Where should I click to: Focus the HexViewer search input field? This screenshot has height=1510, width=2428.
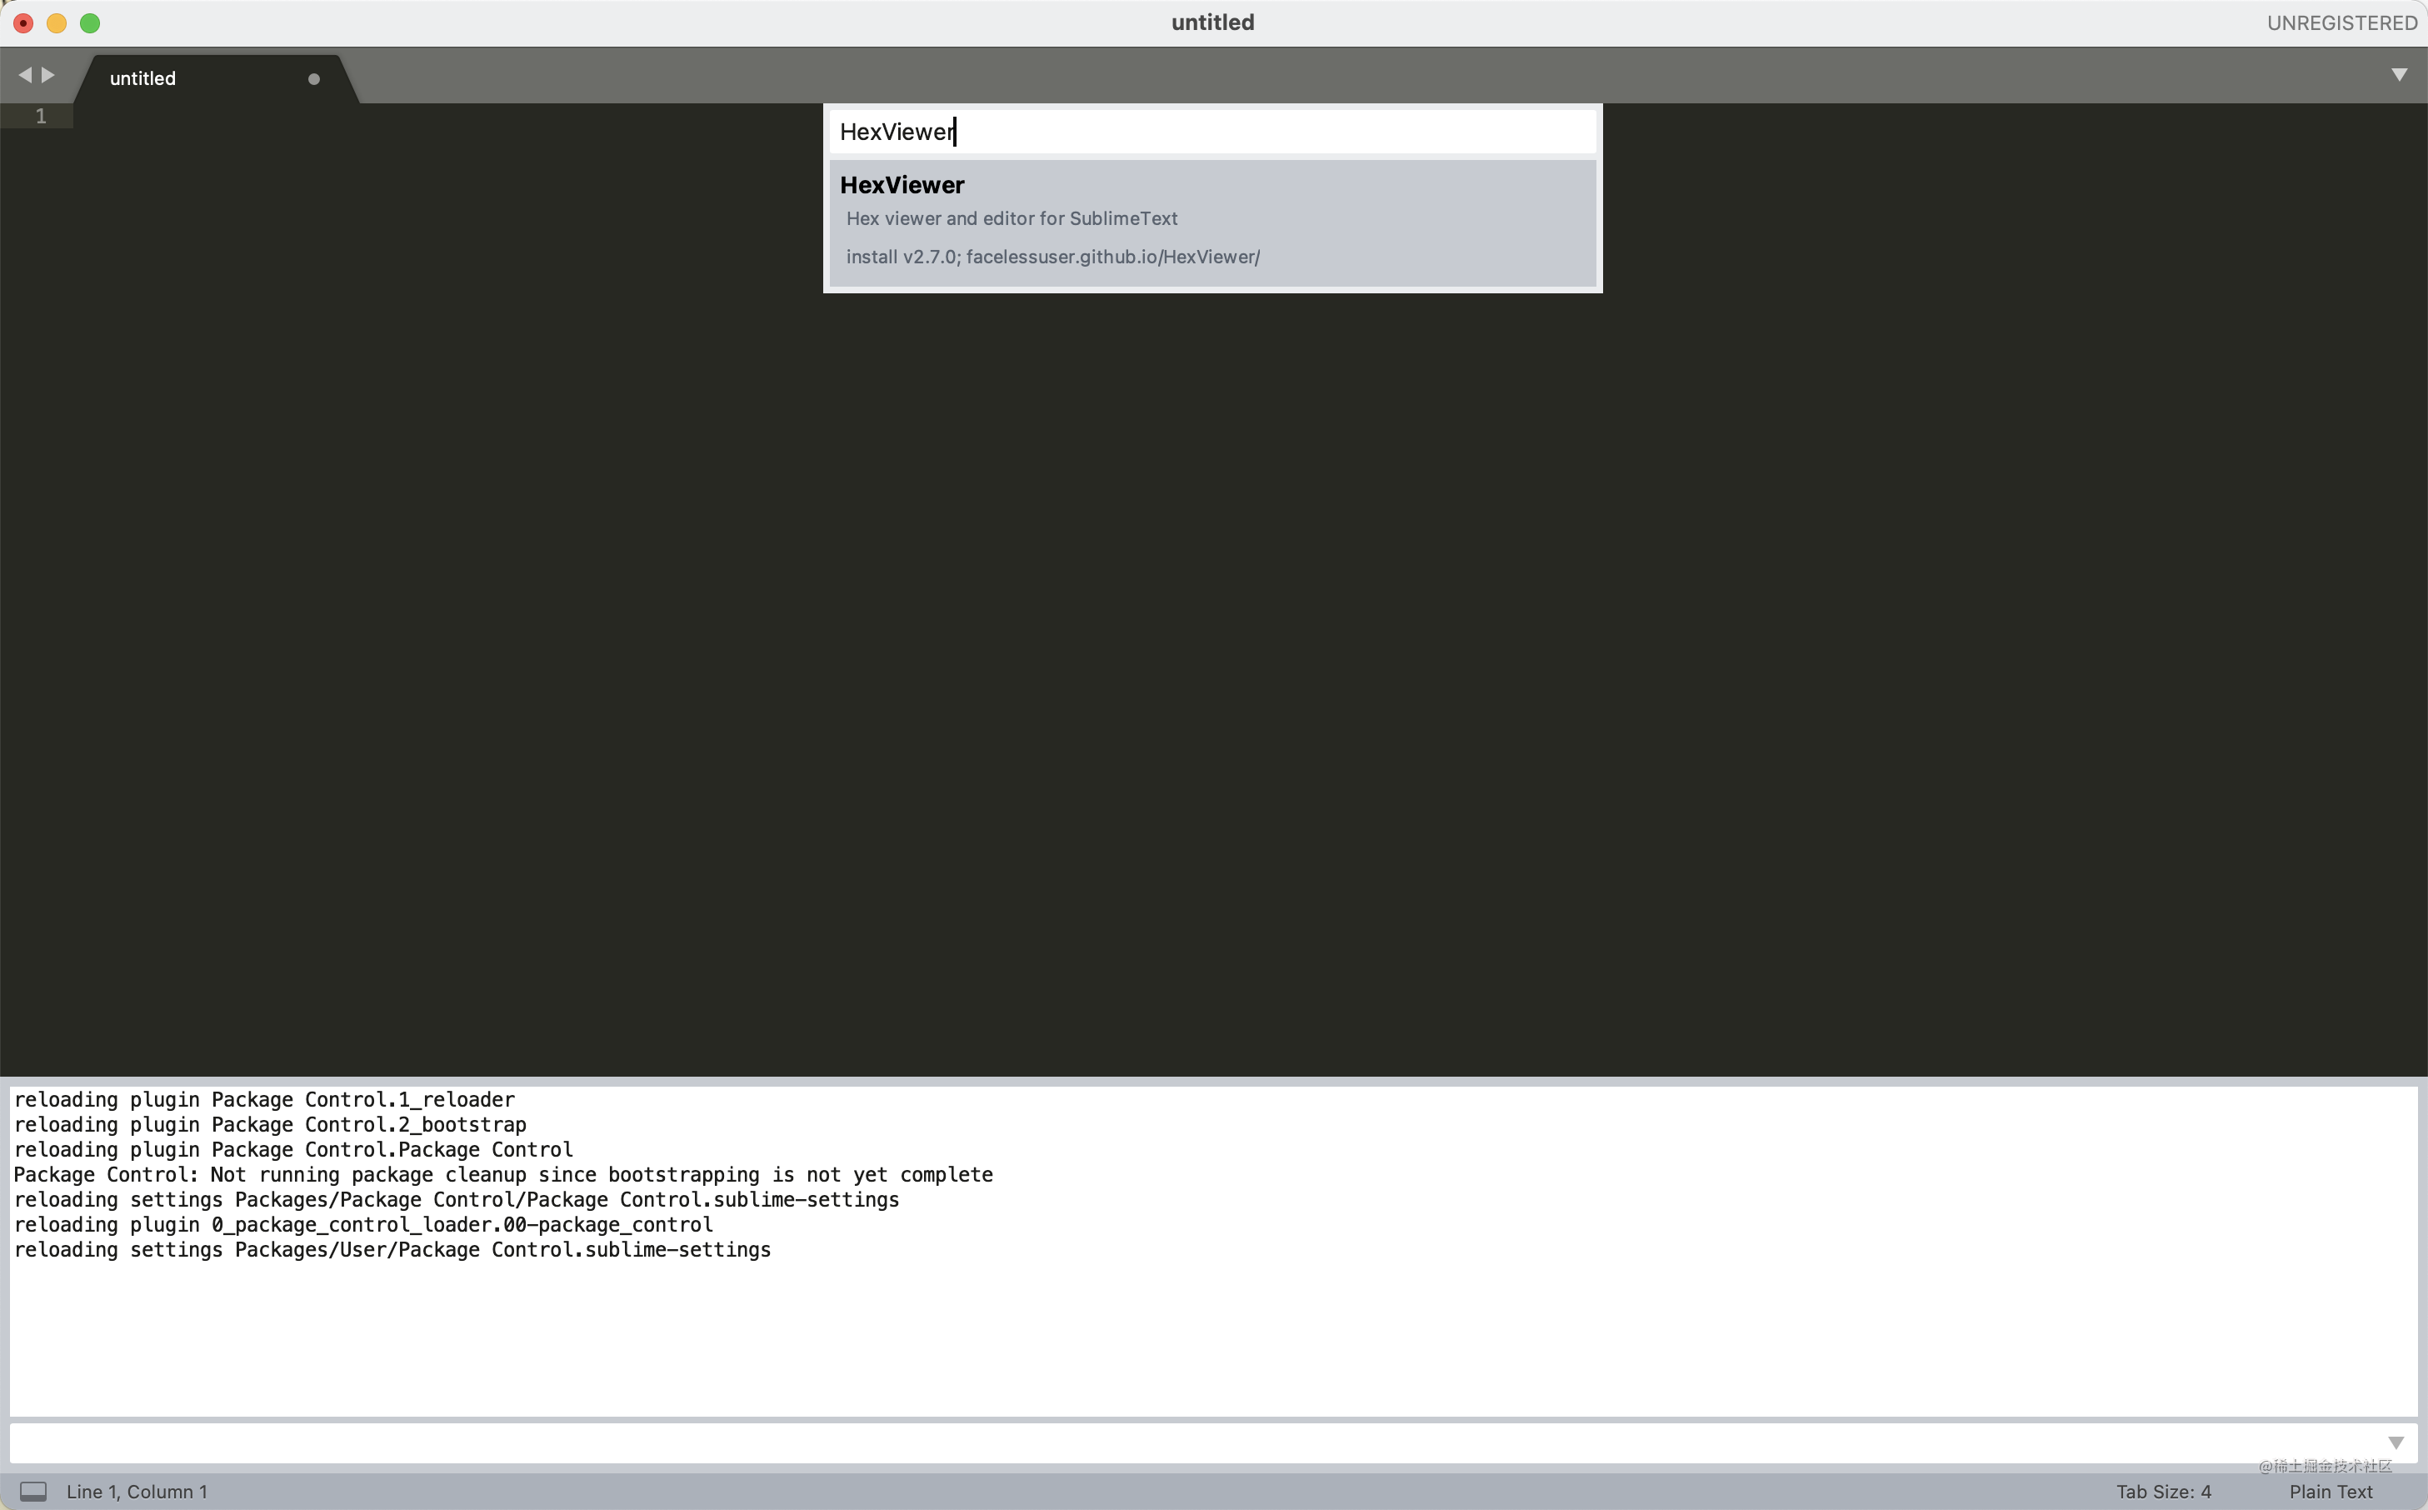click(1212, 132)
